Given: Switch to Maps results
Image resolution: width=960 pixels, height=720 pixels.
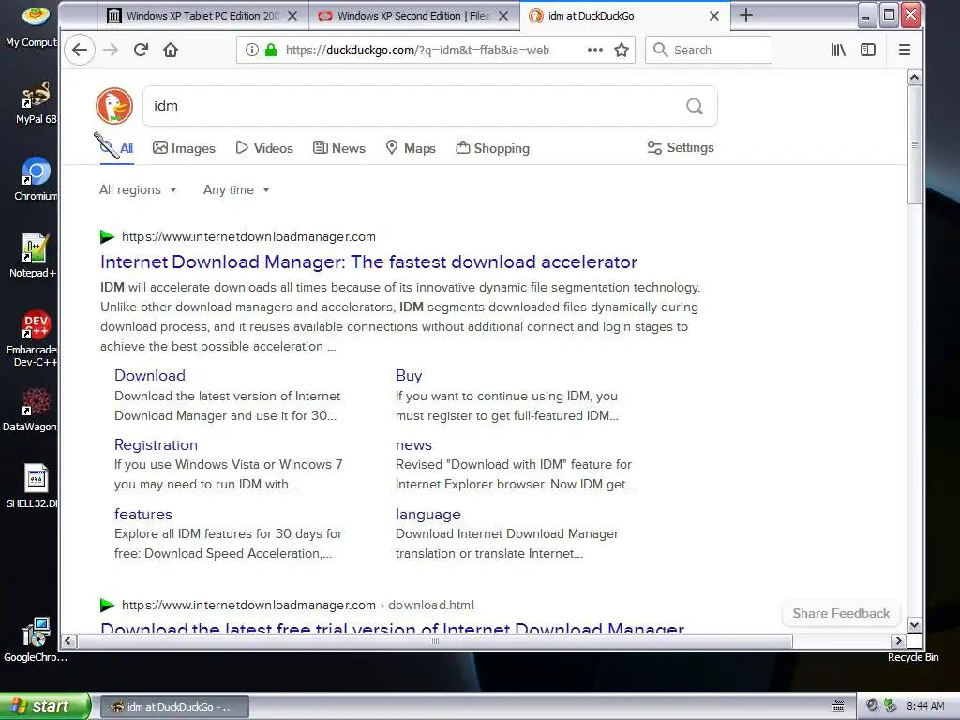Looking at the screenshot, I should tap(411, 148).
